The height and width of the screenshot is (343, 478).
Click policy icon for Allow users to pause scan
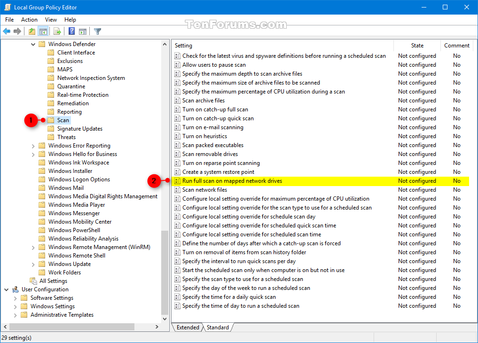[x=177, y=65]
